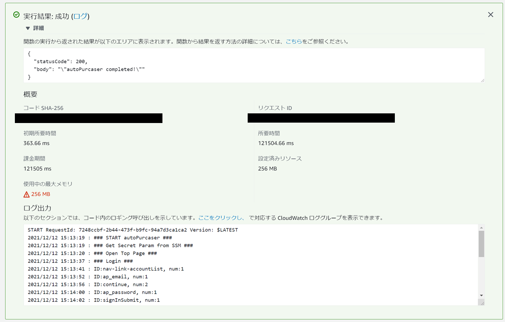The width and height of the screenshot is (505, 322).
Task: Click the 121504.66 ms duration value
Action: pos(276,144)
